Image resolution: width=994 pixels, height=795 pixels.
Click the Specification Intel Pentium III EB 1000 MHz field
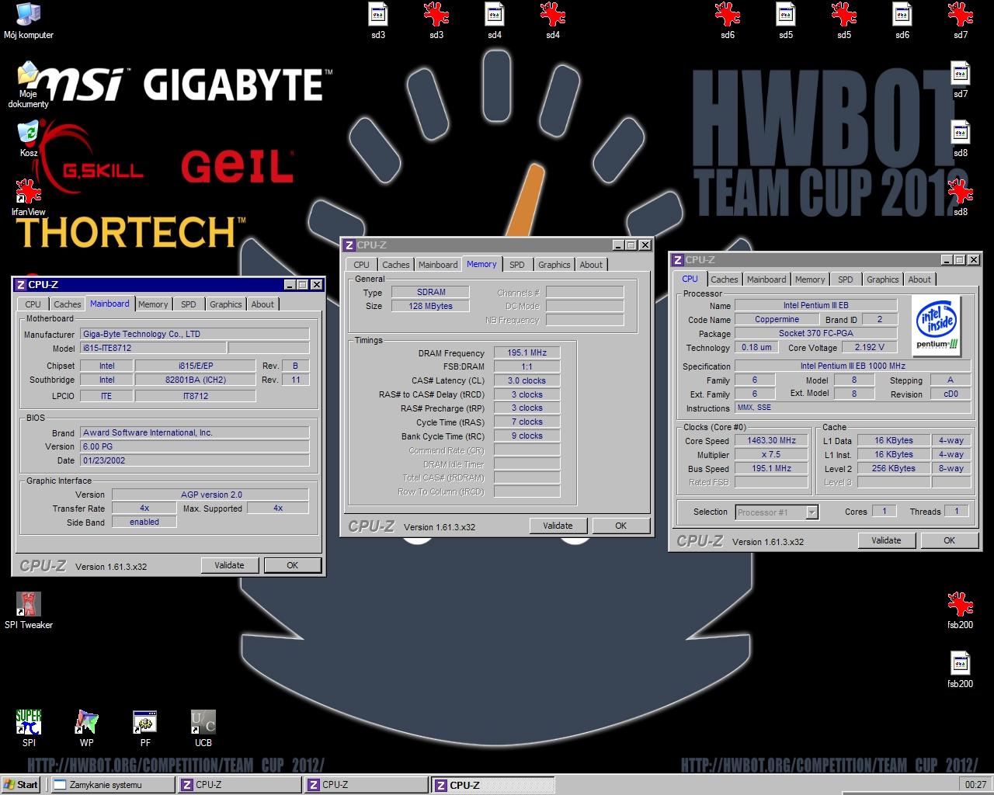(853, 366)
